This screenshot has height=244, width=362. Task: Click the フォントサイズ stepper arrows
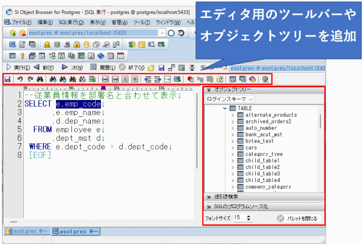249,218
